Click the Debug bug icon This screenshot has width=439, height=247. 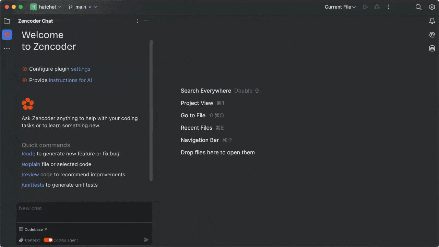click(377, 7)
